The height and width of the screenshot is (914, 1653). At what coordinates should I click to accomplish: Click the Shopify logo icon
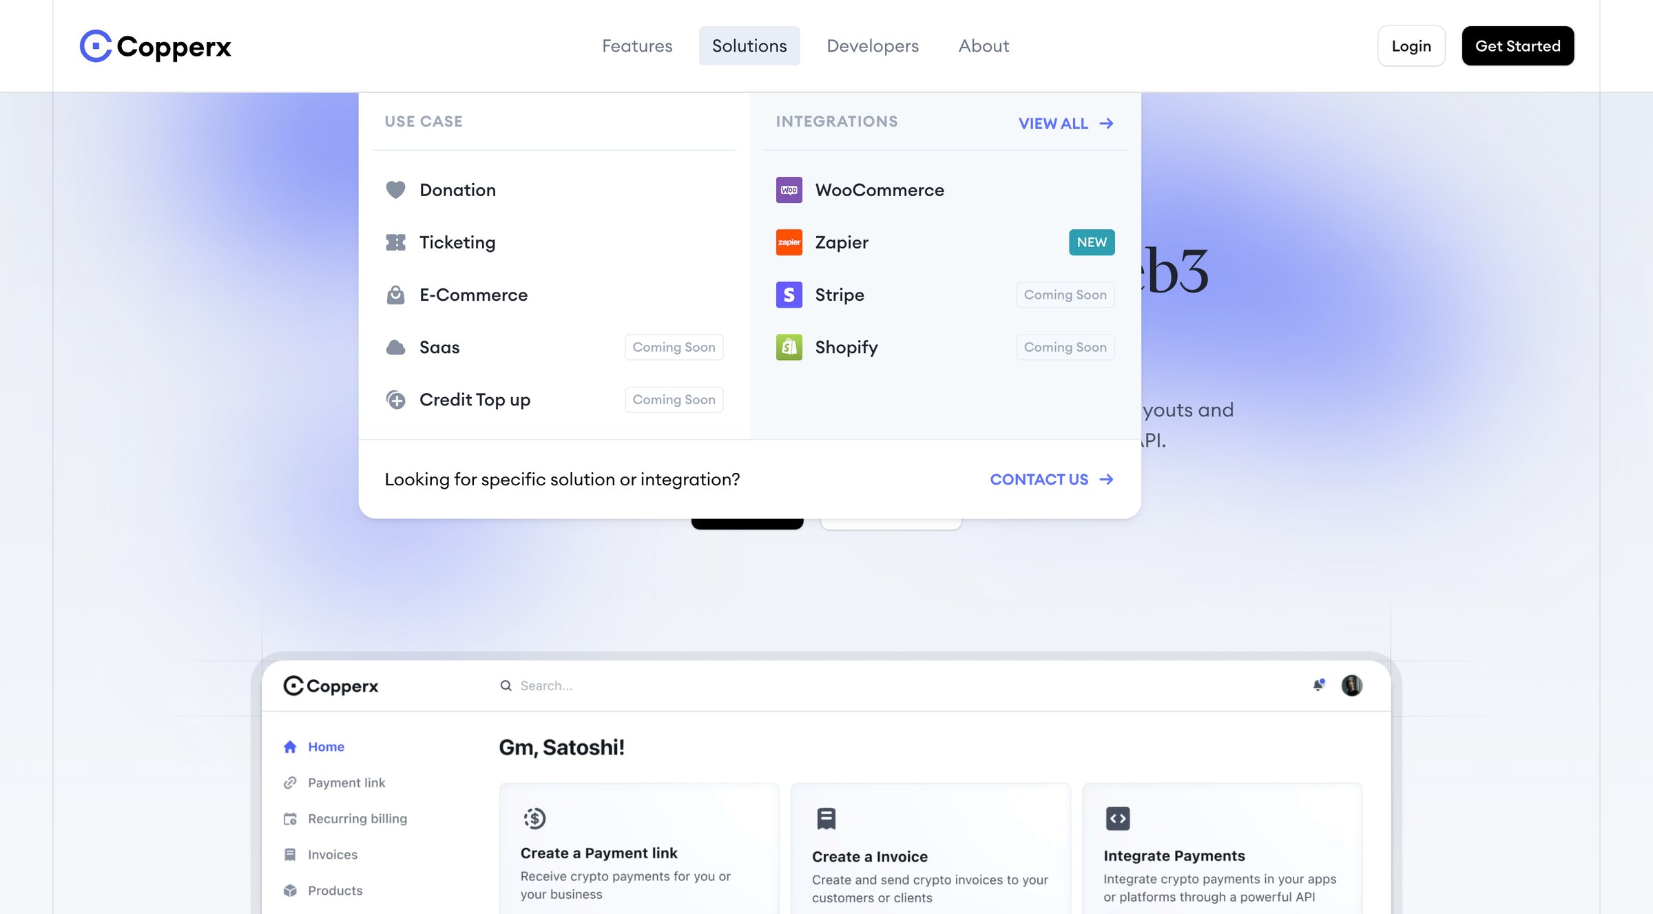coord(789,347)
